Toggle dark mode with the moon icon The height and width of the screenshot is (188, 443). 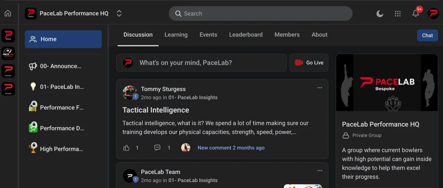(x=380, y=14)
